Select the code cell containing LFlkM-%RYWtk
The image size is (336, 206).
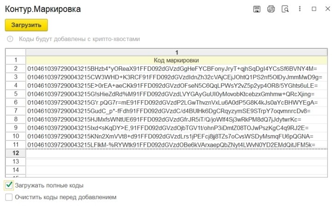177,145
